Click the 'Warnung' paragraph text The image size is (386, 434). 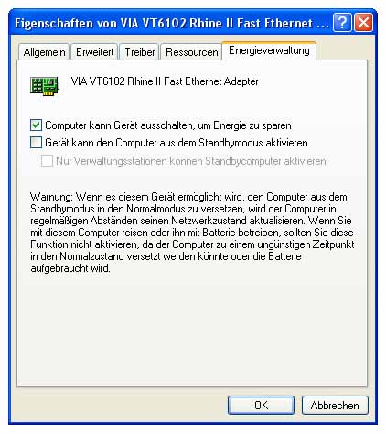point(192,233)
